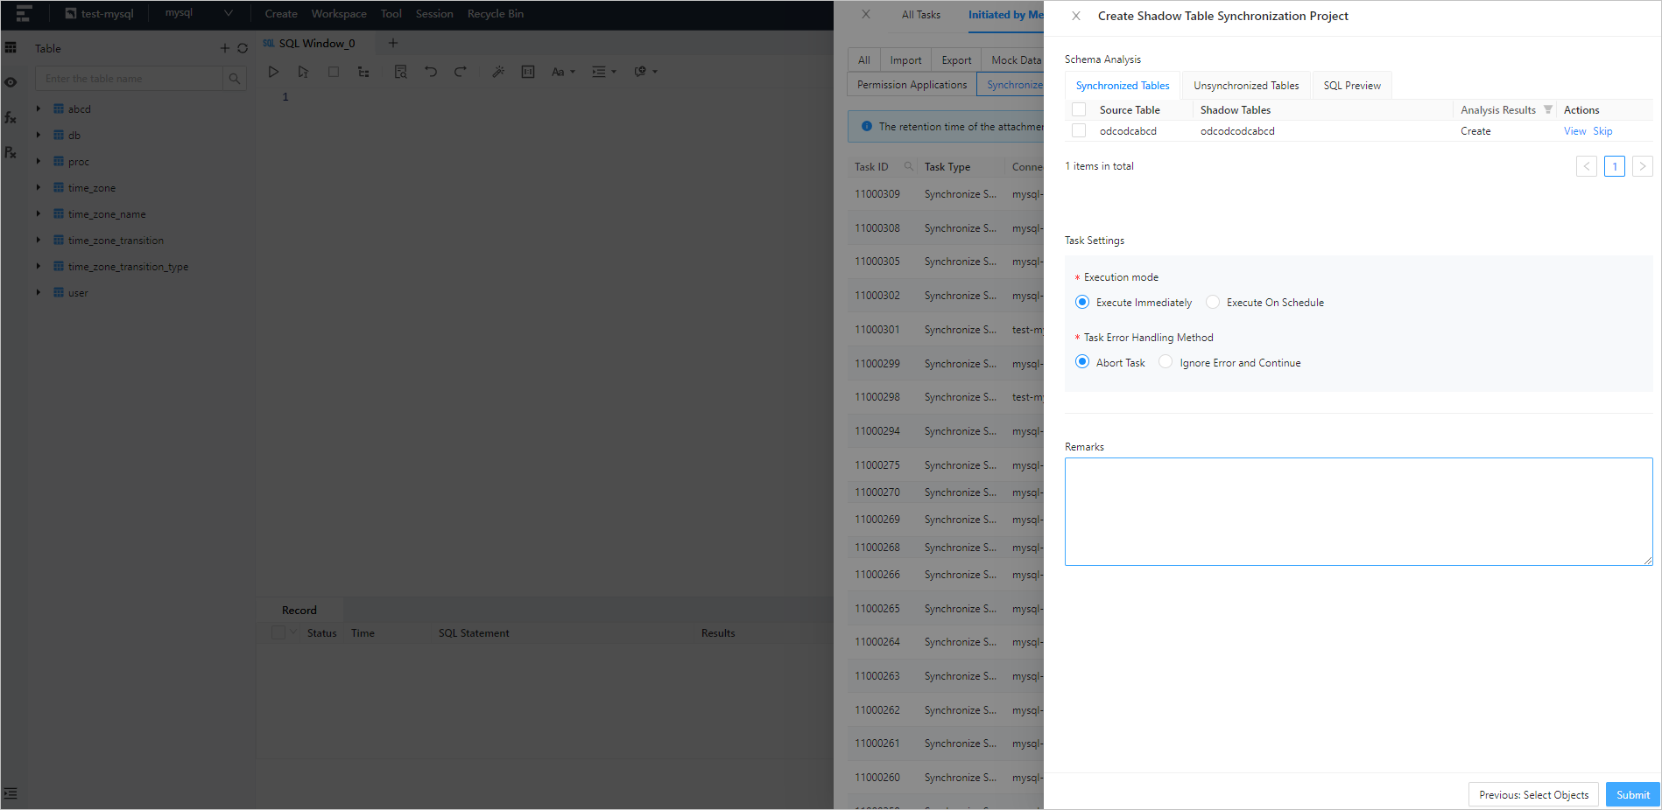This screenshot has height=810, width=1662.
Task: Click the run SQL play icon
Action: 273,72
